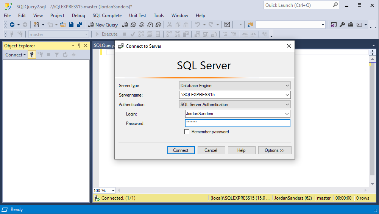Open the View menu
The image size is (379, 214).
38,16
